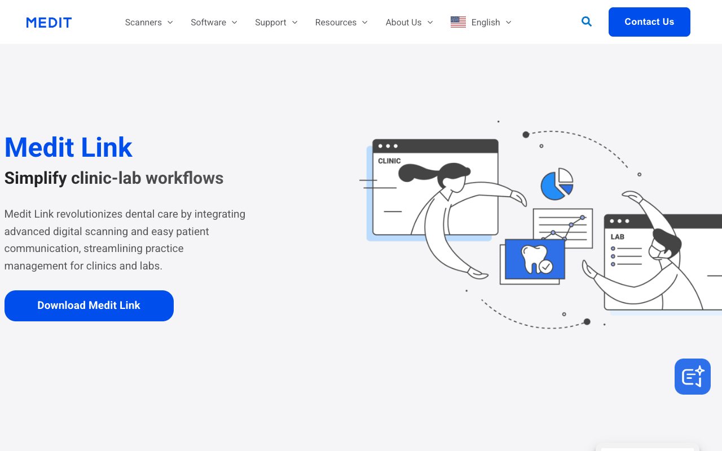
Task: Open the About Us menu
Action: tap(403, 23)
